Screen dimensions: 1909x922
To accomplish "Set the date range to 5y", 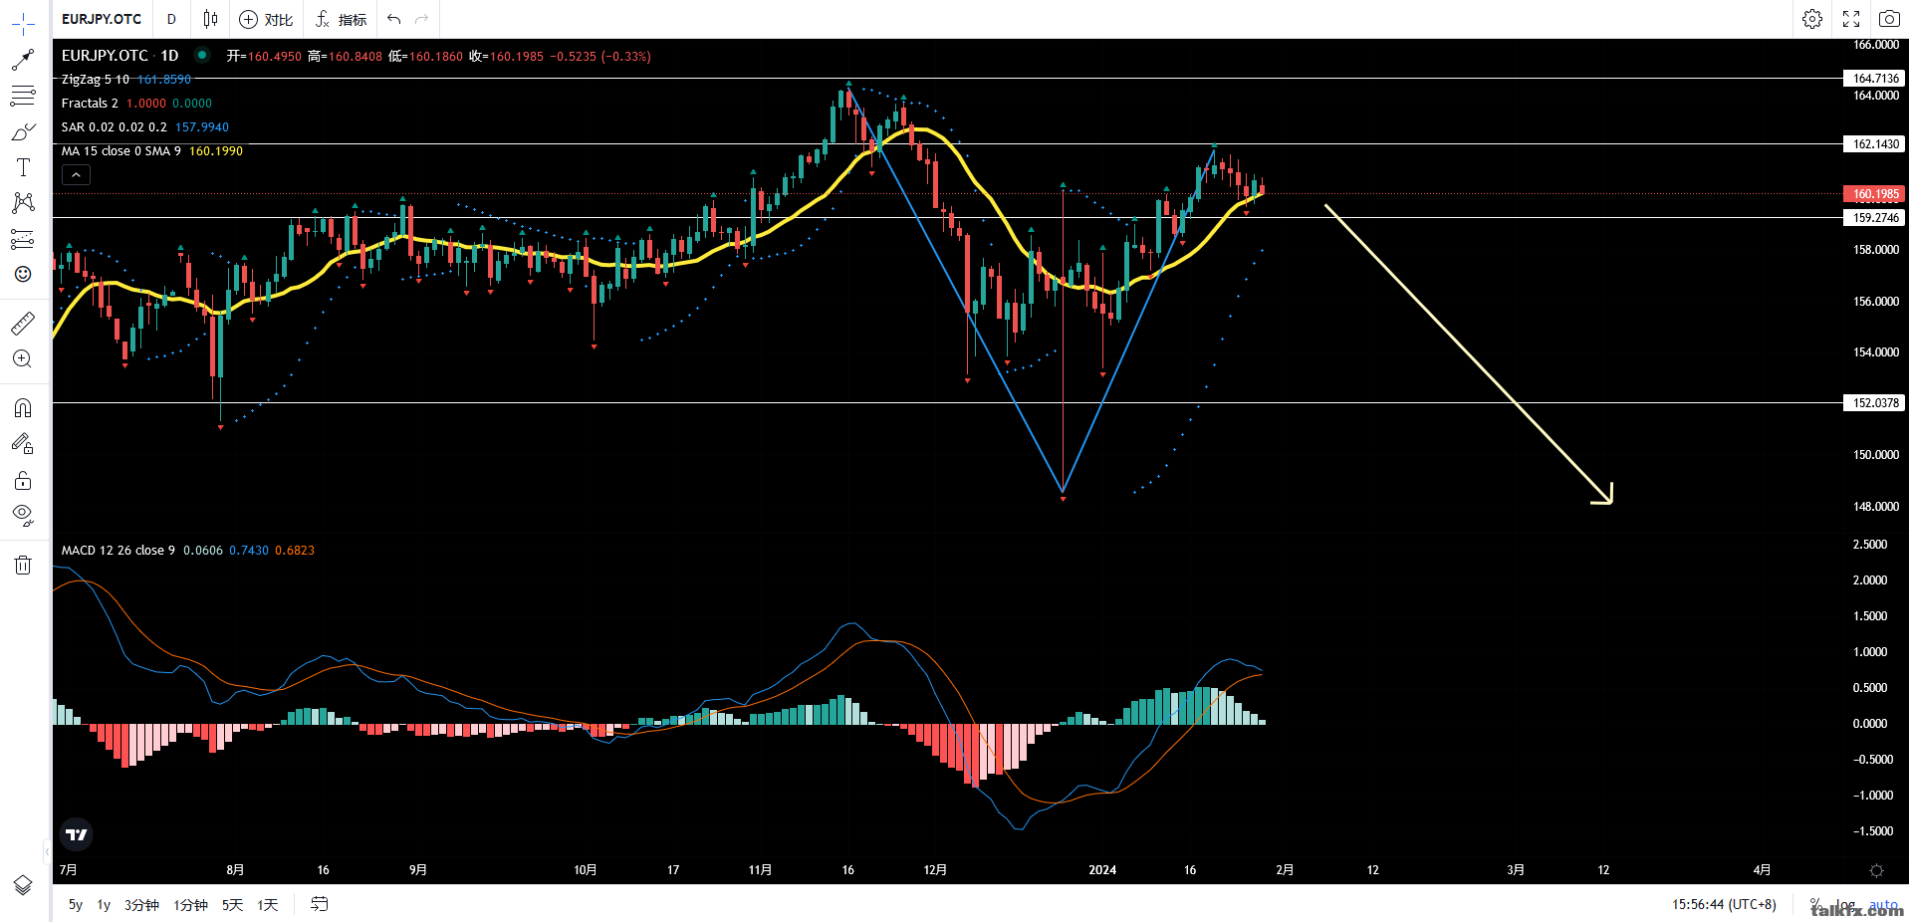I will click(76, 905).
